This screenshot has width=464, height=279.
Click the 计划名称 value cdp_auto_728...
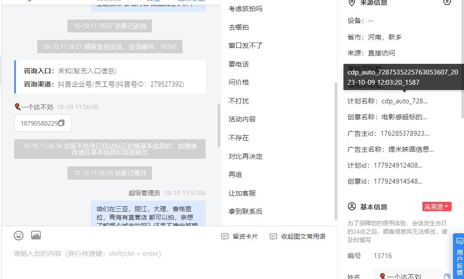pos(405,101)
